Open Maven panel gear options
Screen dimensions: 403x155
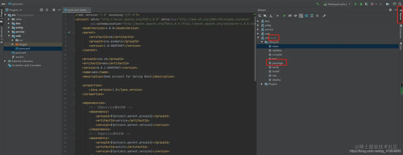pyautogui.click(x=390, y=10)
